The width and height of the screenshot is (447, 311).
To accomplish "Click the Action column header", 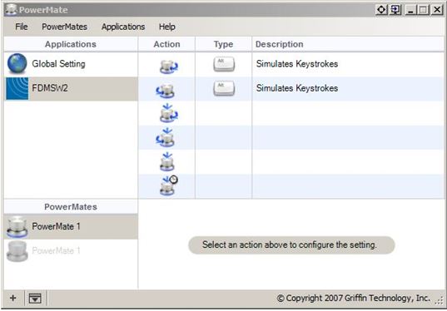I will click(166, 44).
